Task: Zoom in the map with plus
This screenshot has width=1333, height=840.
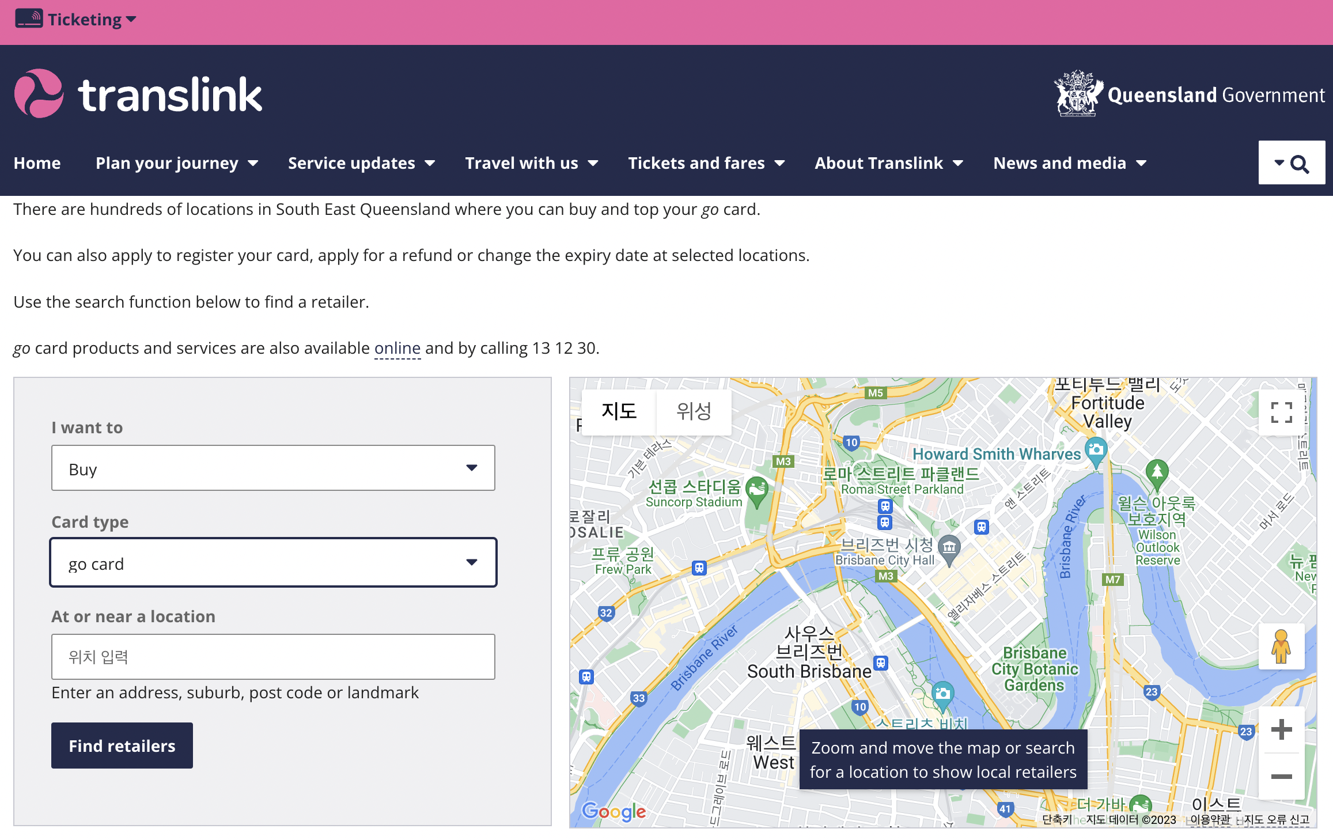Action: [1281, 729]
